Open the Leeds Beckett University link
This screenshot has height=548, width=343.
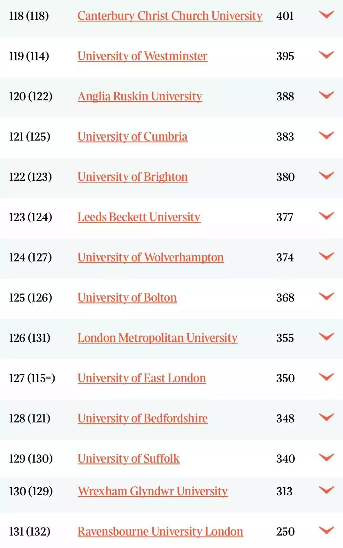[x=139, y=217]
